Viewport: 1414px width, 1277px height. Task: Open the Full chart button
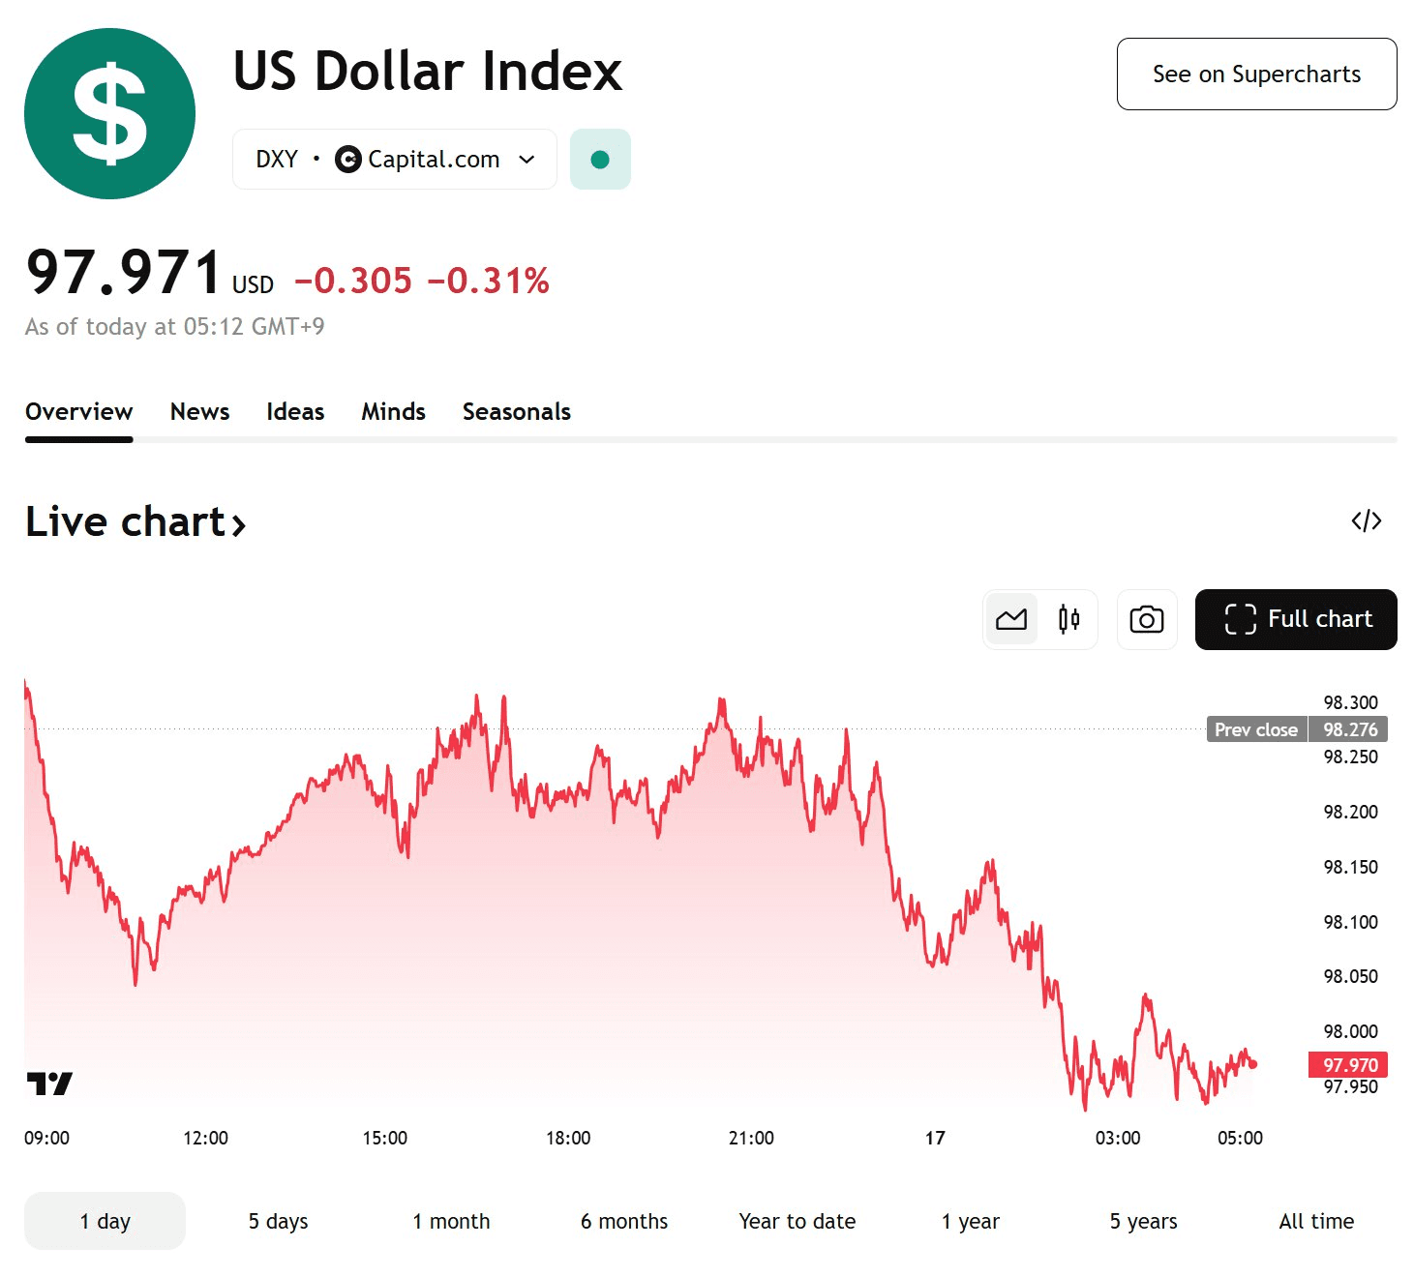(x=1296, y=619)
